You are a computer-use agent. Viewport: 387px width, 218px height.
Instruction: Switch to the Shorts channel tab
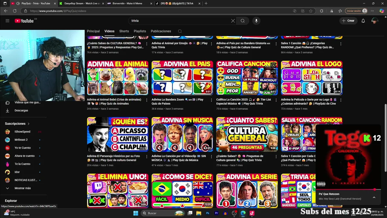124,31
